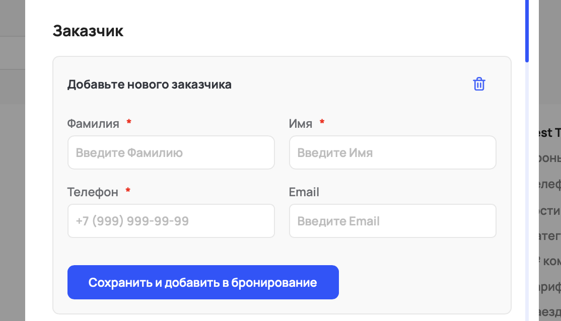Viewport: 561px width, 321px height.
Task: Click the red asterisk beside Фамилия
Action: pyautogui.click(x=129, y=123)
